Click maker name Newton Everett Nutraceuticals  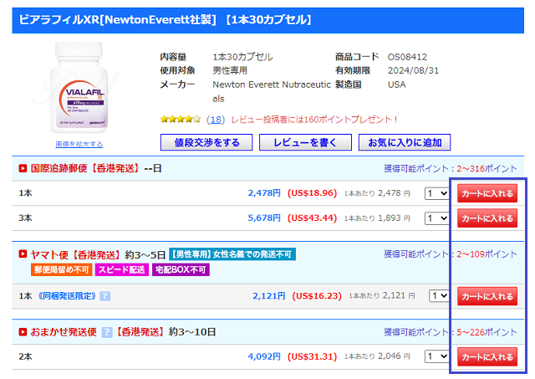[x=272, y=91]
